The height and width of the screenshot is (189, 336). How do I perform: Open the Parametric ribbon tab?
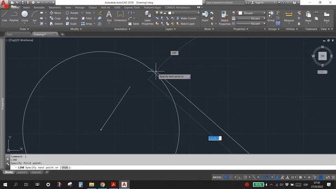coord(55,7)
